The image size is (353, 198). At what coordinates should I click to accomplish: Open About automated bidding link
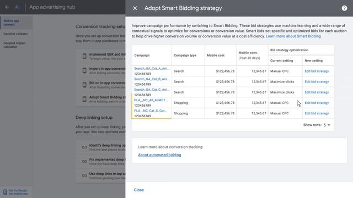(159, 155)
